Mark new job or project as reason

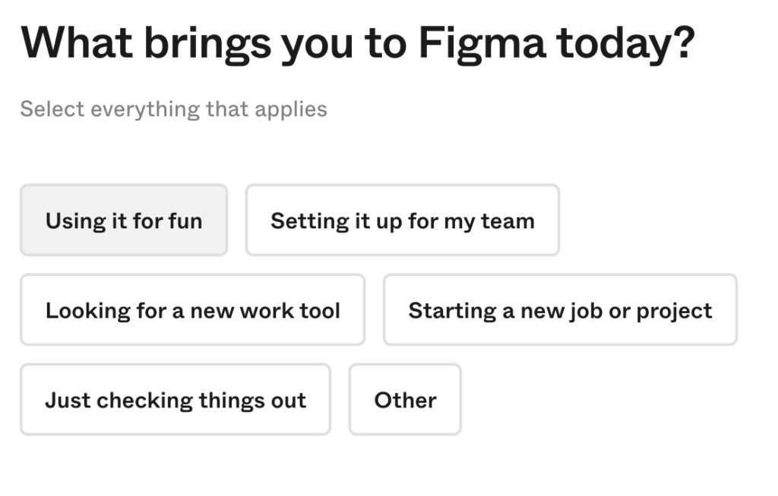560,310
